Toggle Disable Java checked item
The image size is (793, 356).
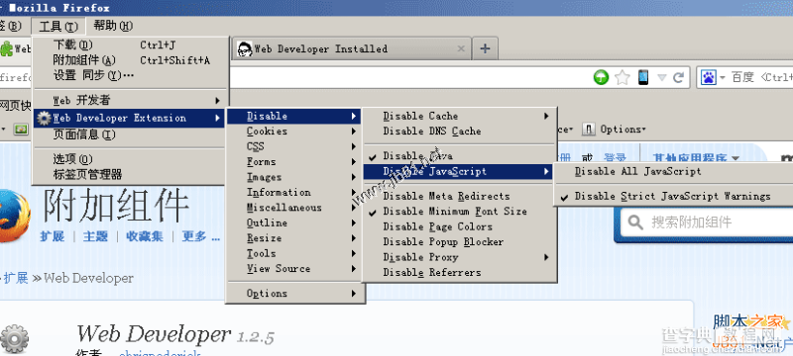pyautogui.click(x=458, y=156)
